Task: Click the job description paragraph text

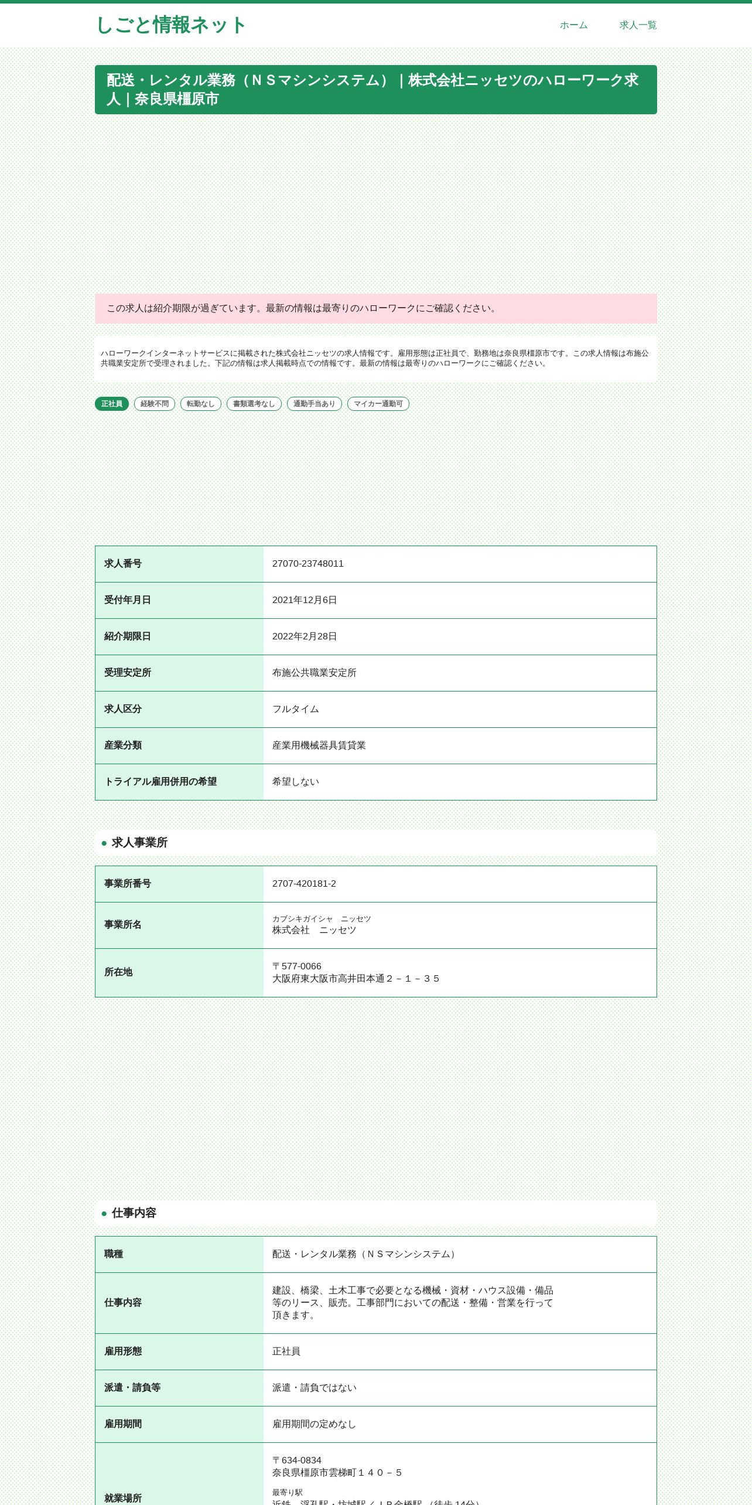Action: pyautogui.click(x=413, y=1303)
